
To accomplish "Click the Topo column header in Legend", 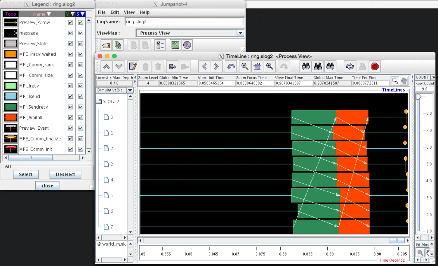I will pos(11,14).
